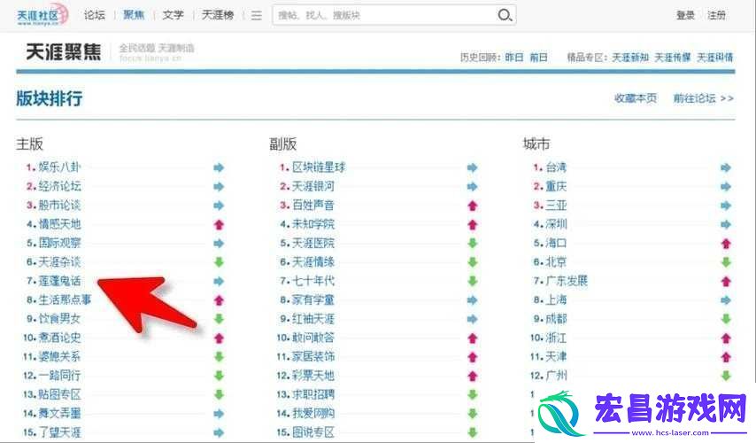Open the 舞文弄墨 board
The image size is (756, 443).
60,413
